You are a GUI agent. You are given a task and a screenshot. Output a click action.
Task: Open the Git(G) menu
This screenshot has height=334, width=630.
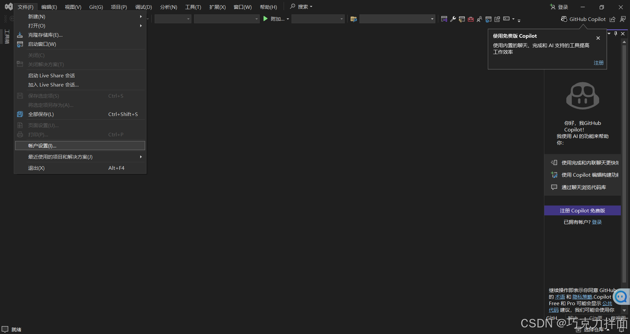(96, 7)
